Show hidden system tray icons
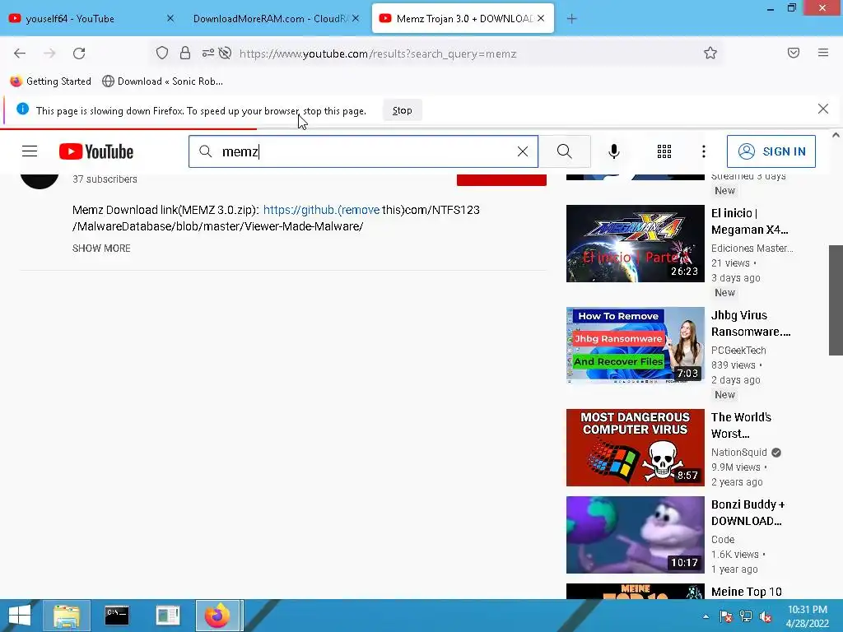Viewport: 843px width, 632px height. pyautogui.click(x=706, y=616)
